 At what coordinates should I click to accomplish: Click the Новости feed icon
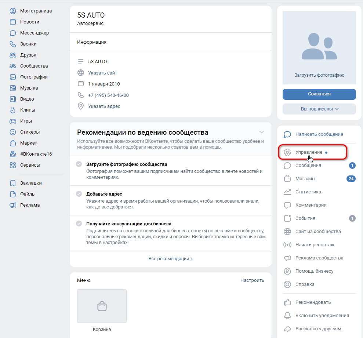[x=13, y=22]
